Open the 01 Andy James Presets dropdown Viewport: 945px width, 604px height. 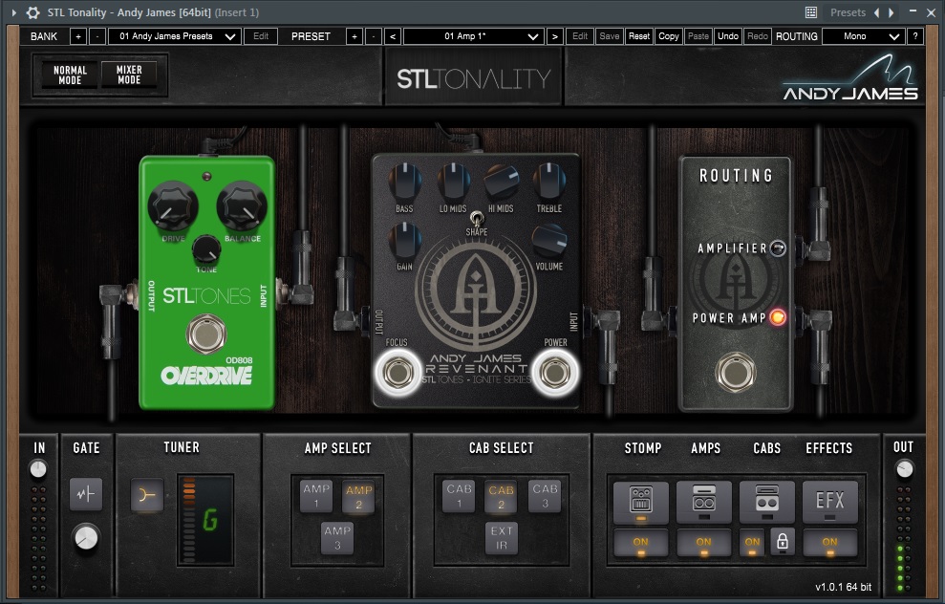175,36
